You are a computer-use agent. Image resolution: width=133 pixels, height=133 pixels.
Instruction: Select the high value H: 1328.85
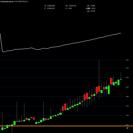(71, 6)
